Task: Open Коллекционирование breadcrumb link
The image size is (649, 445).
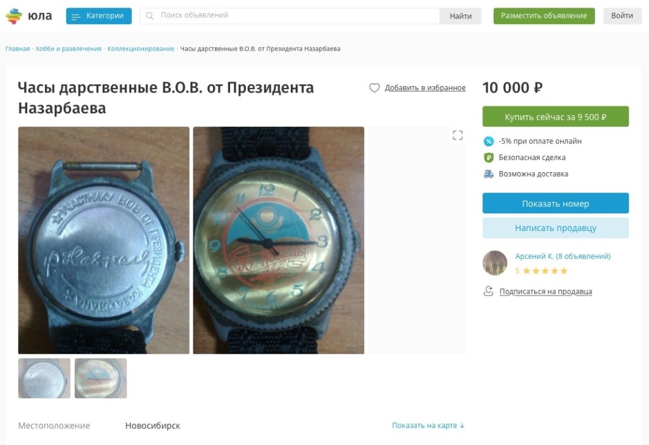Action: (141, 49)
